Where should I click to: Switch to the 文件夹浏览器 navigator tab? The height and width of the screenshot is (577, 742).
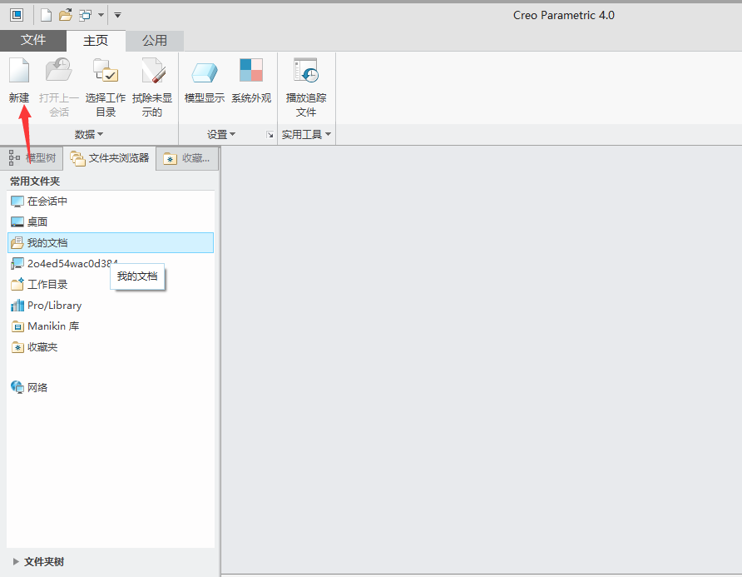pyautogui.click(x=109, y=157)
